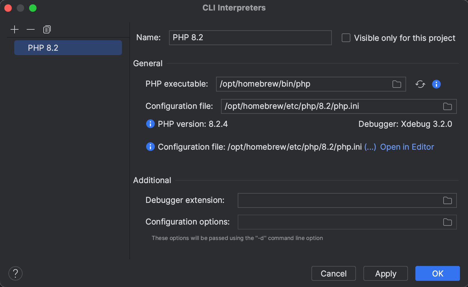This screenshot has height=287, width=468.
Task: Open php.ini in the editor
Action: click(407, 147)
